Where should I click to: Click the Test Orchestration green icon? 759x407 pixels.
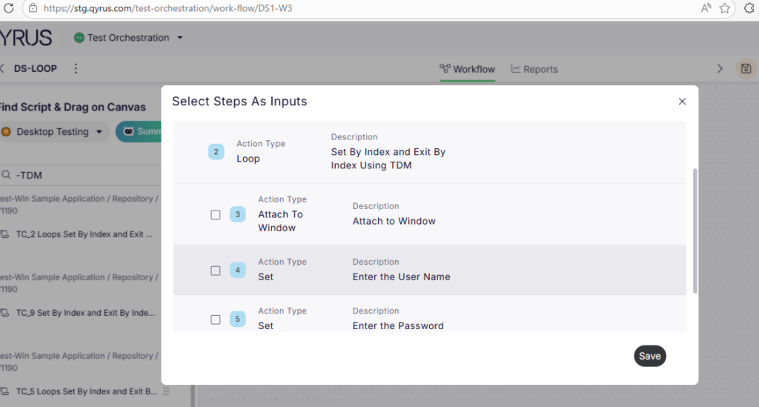click(x=79, y=38)
